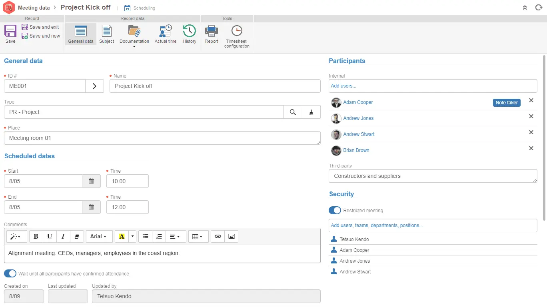The width and height of the screenshot is (547, 307).
Task: Click the Add users field under Internal participants
Action: 433,86
